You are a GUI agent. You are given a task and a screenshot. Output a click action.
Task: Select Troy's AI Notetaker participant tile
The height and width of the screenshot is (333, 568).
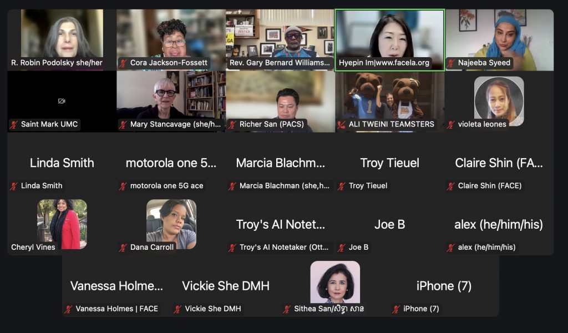click(280, 225)
